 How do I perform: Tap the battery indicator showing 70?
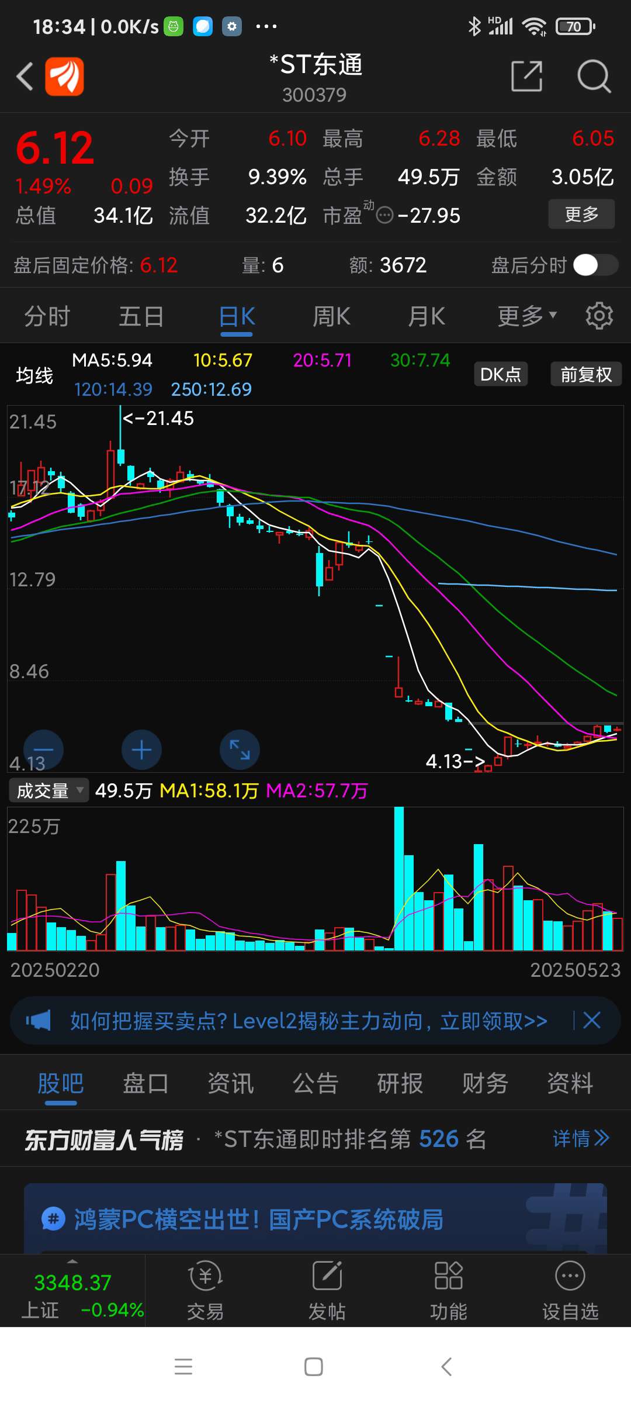click(x=575, y=26)
